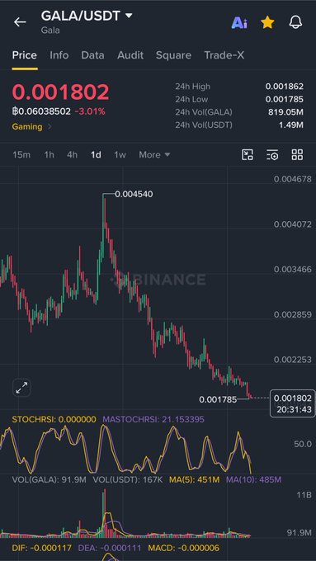Screen dimensions: 316x561
Task: Click the MACD: -0.000006 label
Action: click(x=184, y=548)
